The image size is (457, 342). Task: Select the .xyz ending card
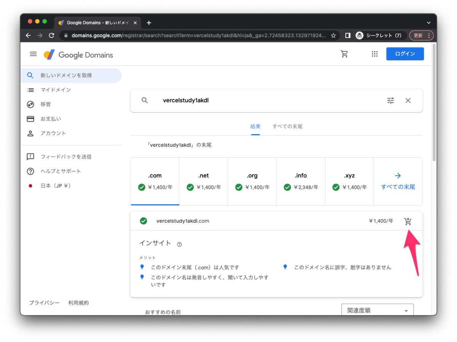pos(350,181)
